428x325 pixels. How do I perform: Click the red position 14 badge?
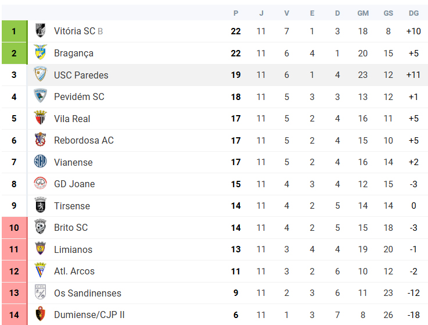point(15,315)
